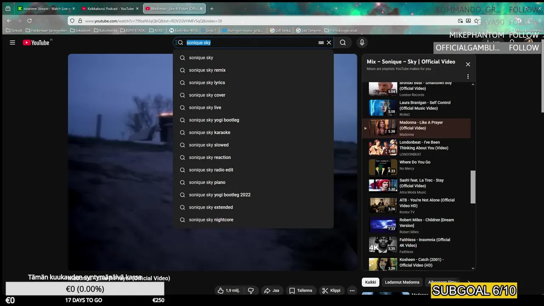This screenshot has width=544, height=306.
Task: Select Madonna - Like A Prayer in the playlist
Action: click(x=416, y=128)
